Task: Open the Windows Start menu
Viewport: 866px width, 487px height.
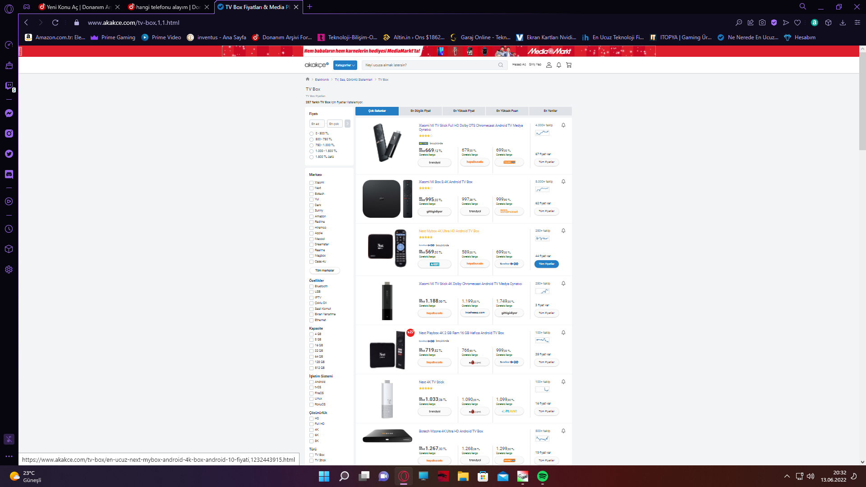Action: (x=324, y=476)
